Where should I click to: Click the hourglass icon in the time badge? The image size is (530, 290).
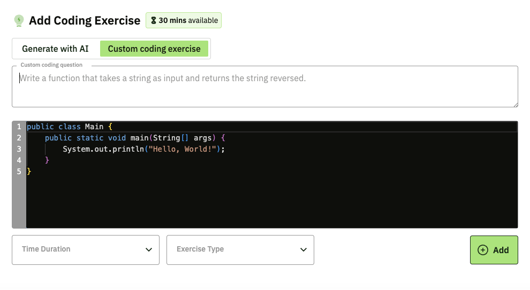(153, 21)
